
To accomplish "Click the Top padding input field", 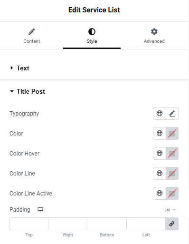I will (29, 224).
